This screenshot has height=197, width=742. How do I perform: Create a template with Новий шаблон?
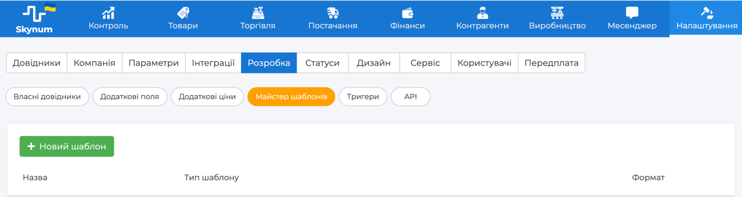tap(67, 147)
